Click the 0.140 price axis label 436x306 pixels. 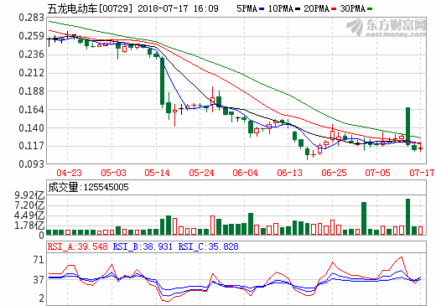pos(31,128)
